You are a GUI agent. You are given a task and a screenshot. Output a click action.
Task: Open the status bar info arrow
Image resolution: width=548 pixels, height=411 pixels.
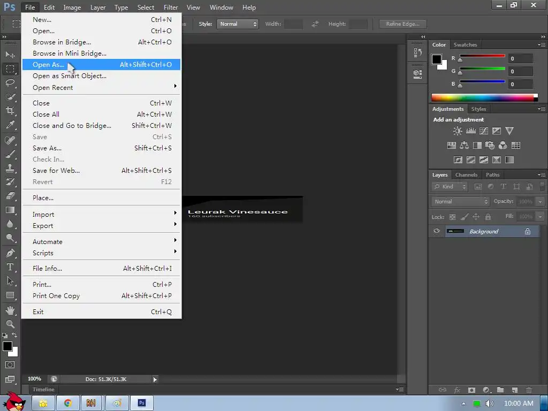155,379
